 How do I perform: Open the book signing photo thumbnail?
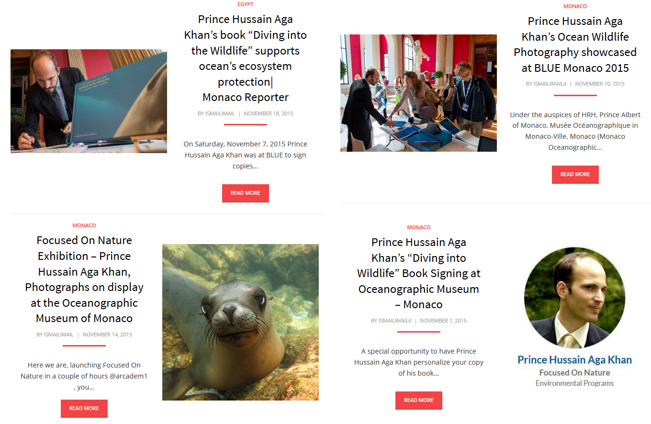click(x=89, y=101)
